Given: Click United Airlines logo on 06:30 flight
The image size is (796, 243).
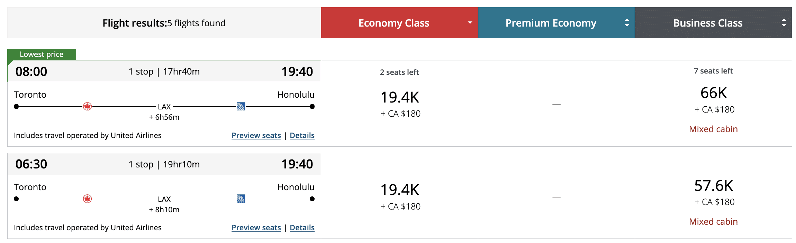Looking at the screenshot, I should tap(241, 199).
